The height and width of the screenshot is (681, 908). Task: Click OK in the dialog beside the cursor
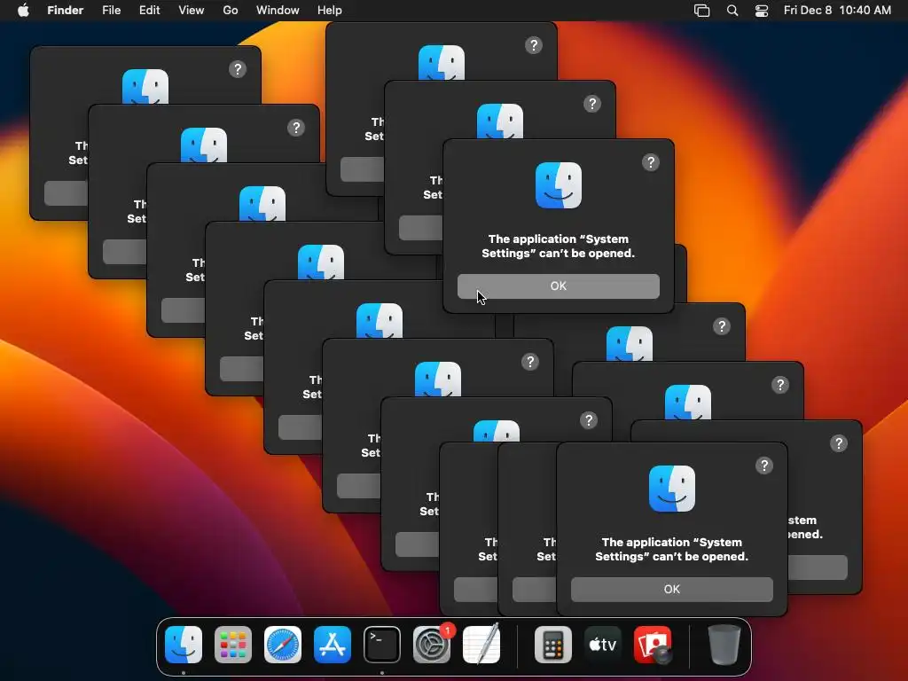(x=559, y=286)
